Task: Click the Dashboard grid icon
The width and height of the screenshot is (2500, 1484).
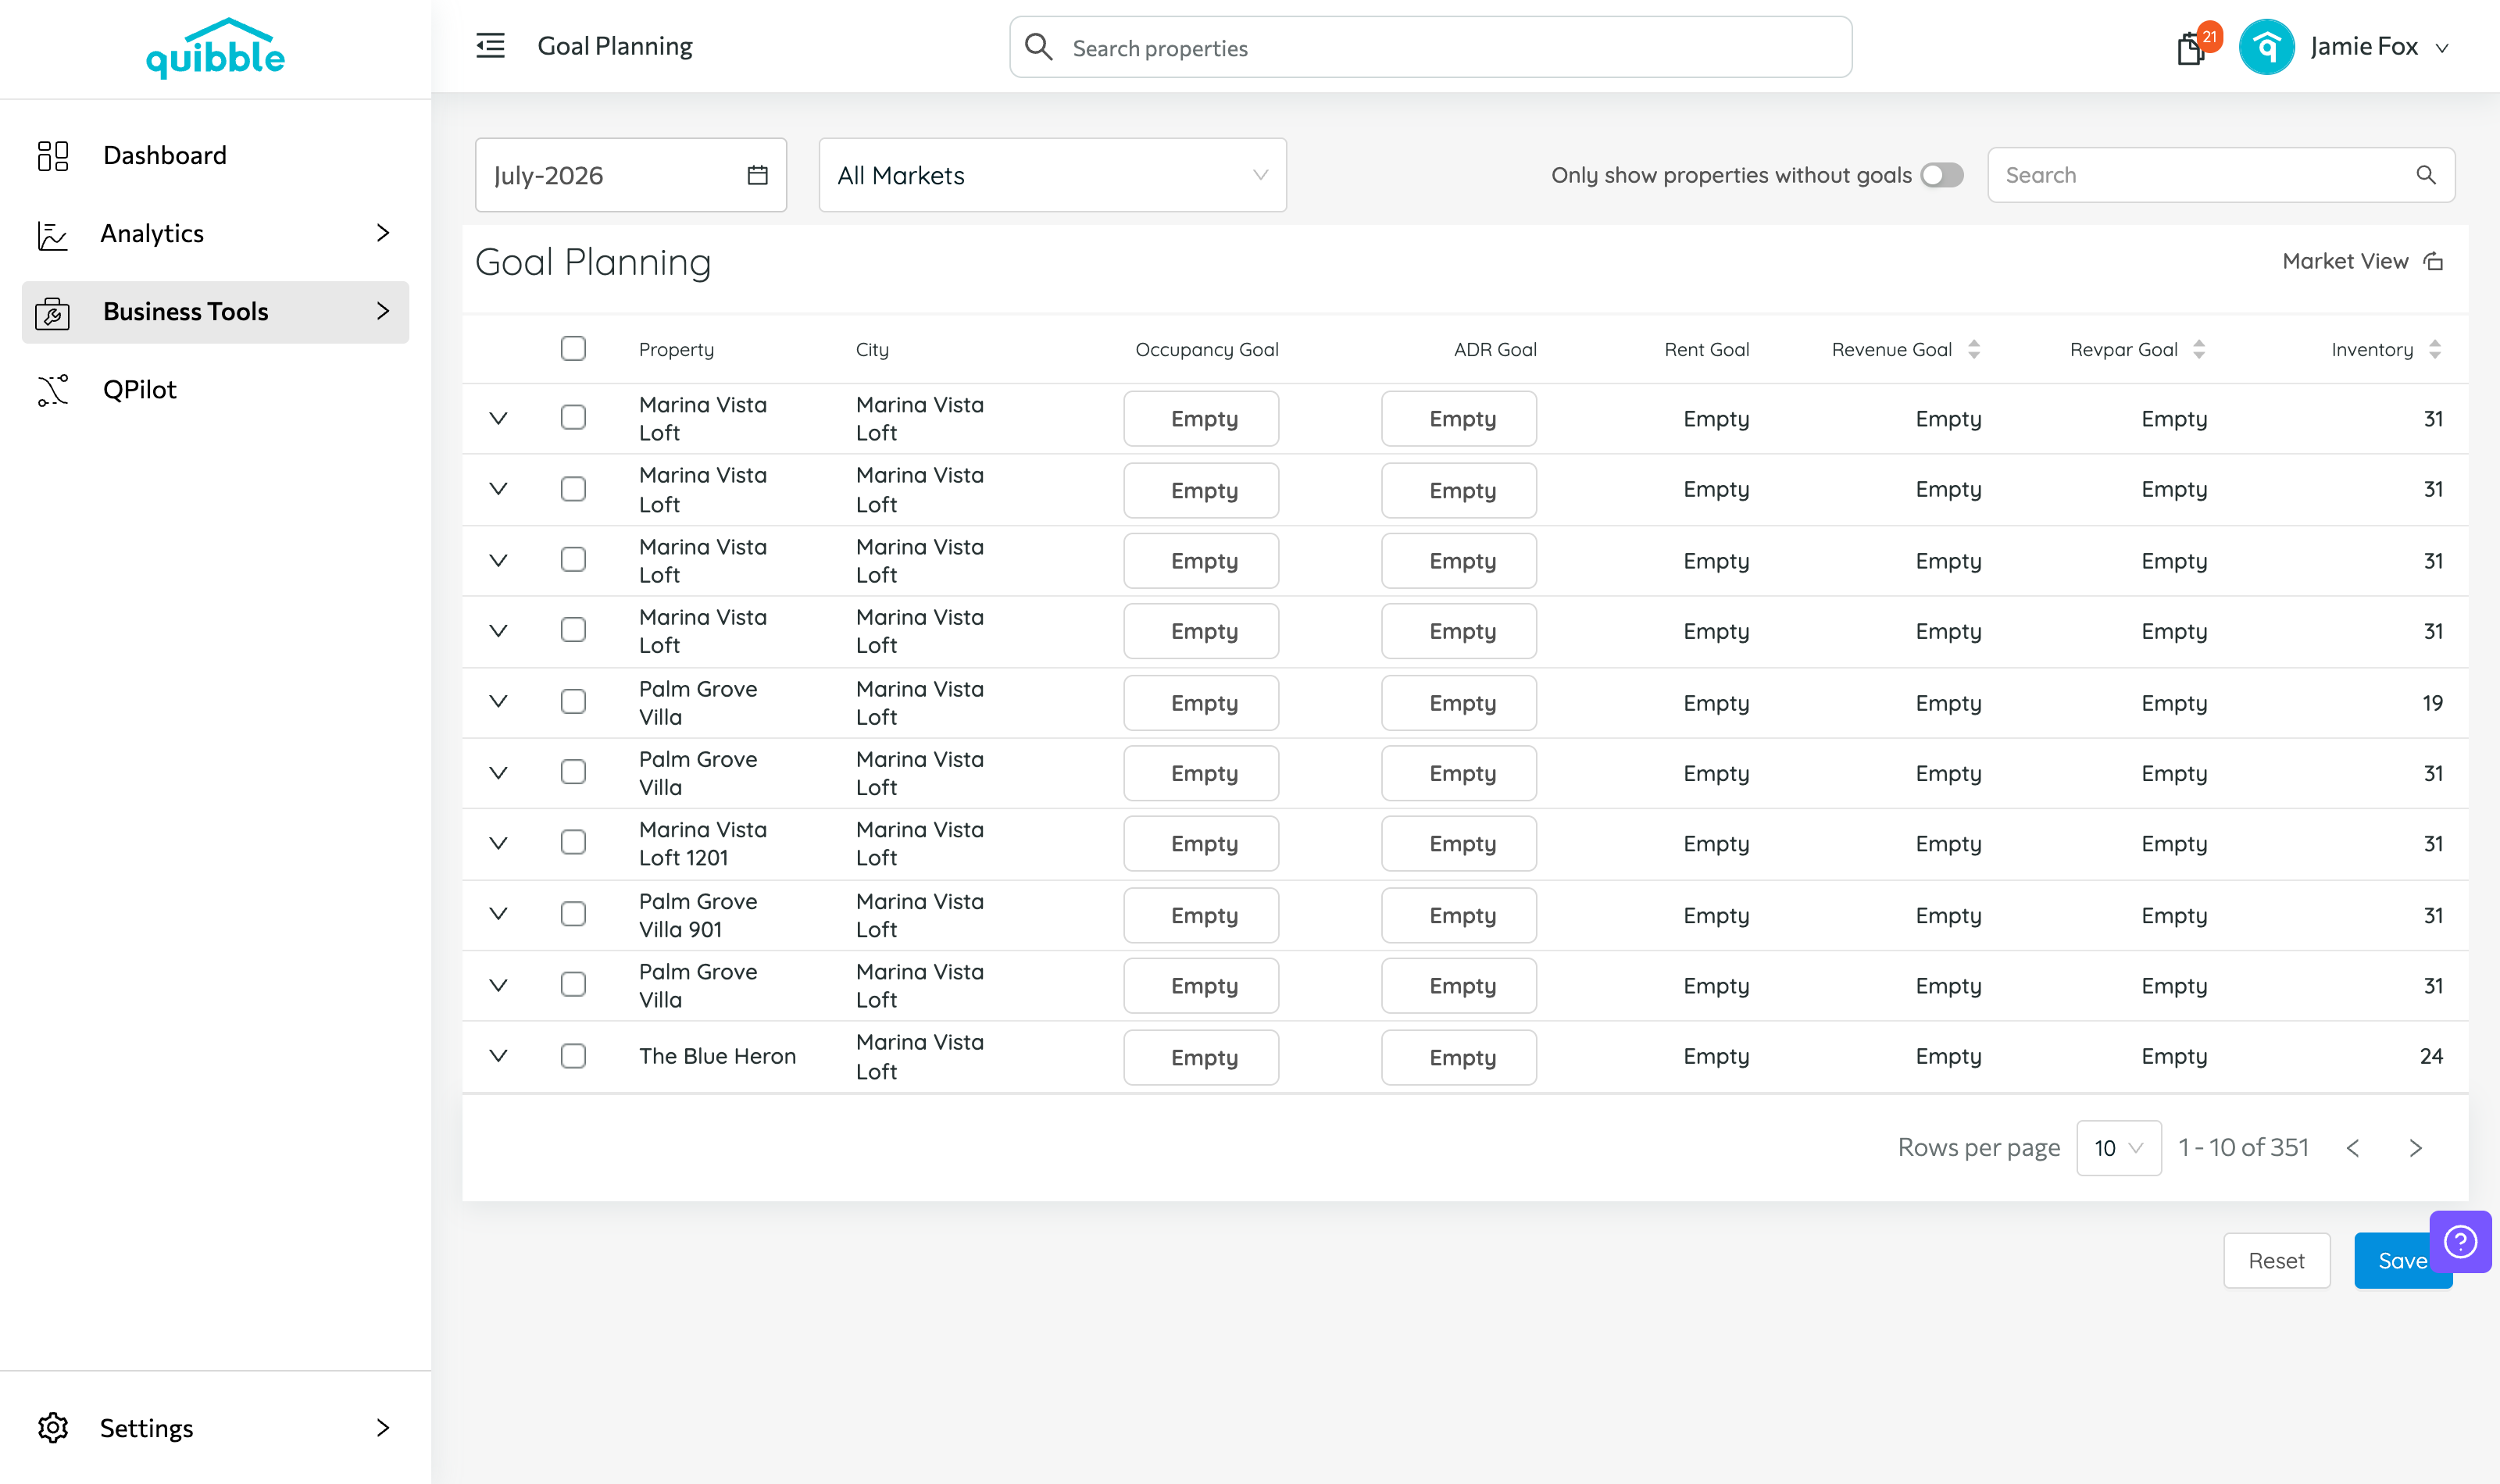Action: point(53,155)
